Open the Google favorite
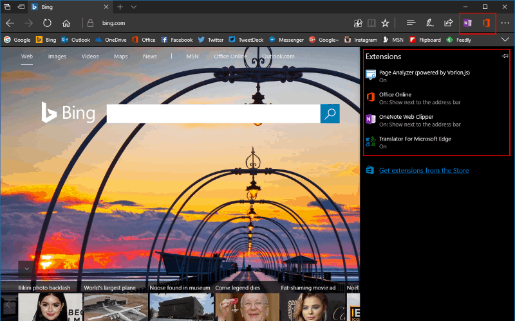This screenshot has height=321, width=515. point(17,40)
